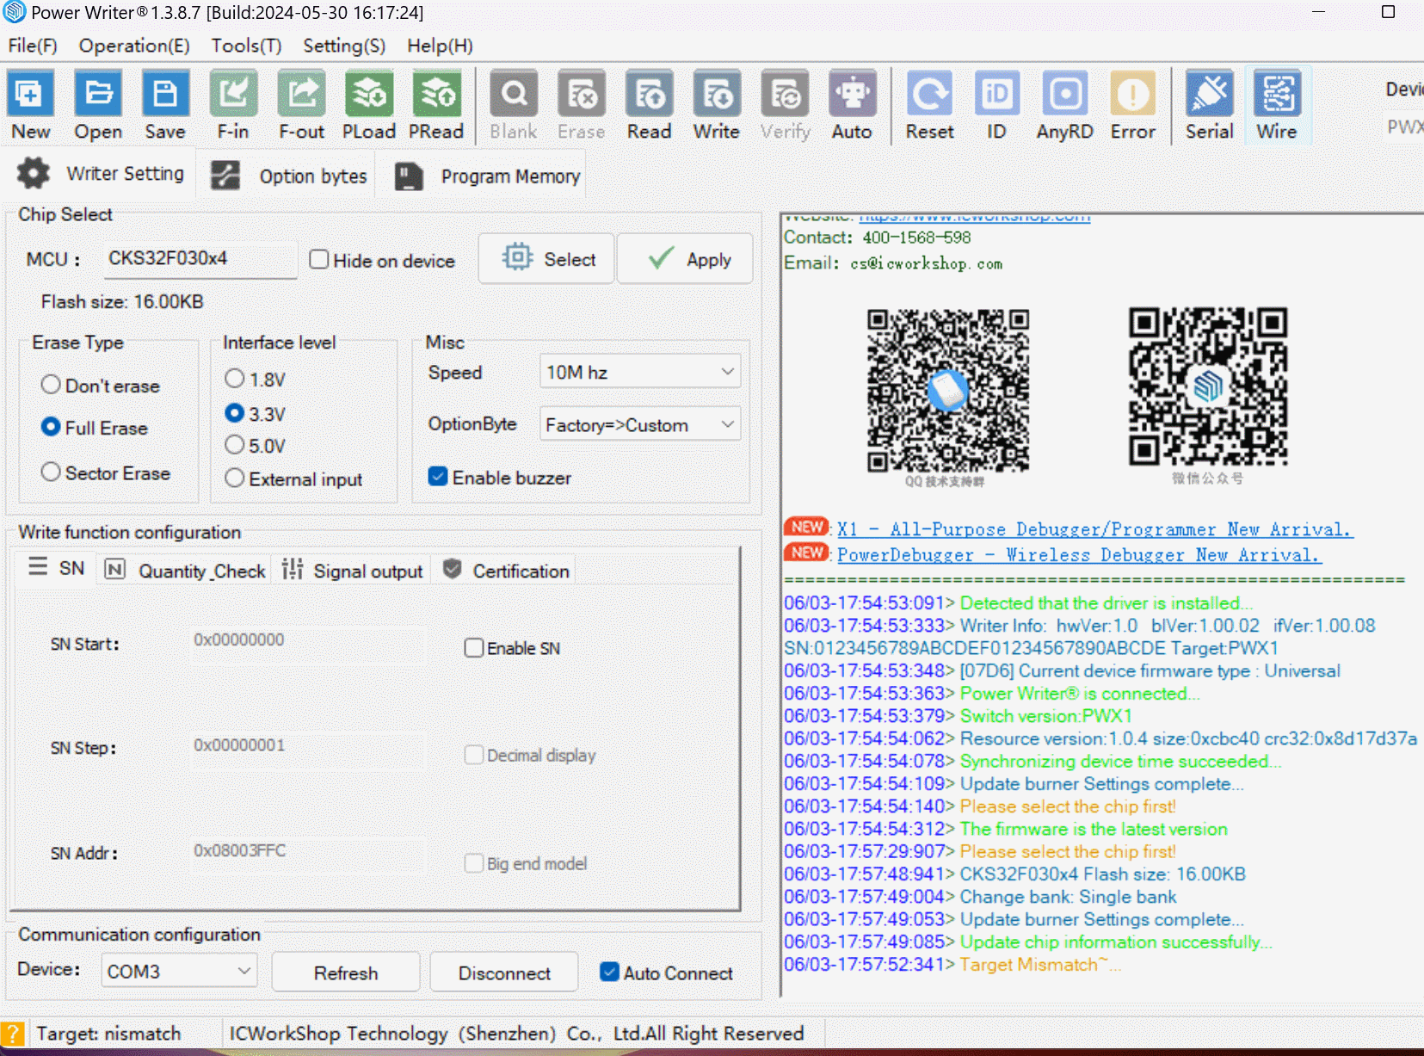Click the Save toolbar icon
The image size is (1424, 1056).
[165, 105]
